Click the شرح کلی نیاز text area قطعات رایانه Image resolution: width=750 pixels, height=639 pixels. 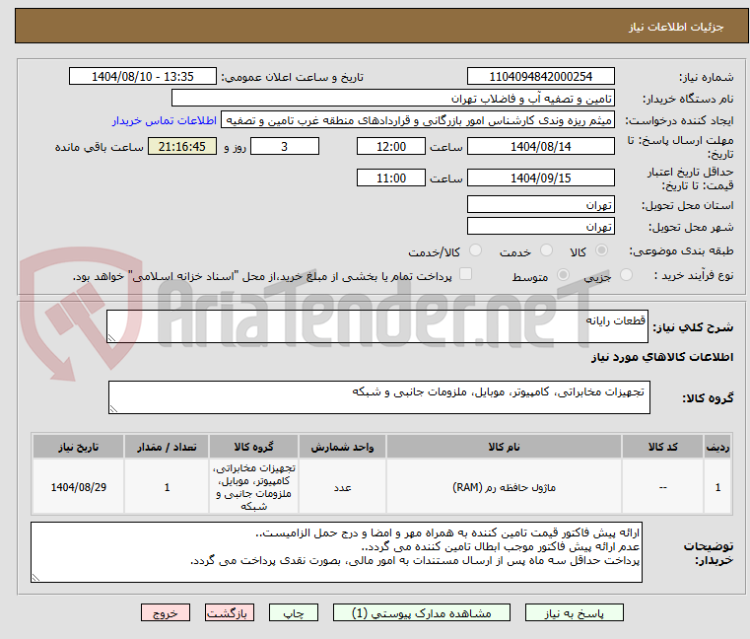click(x=376, y=326)
